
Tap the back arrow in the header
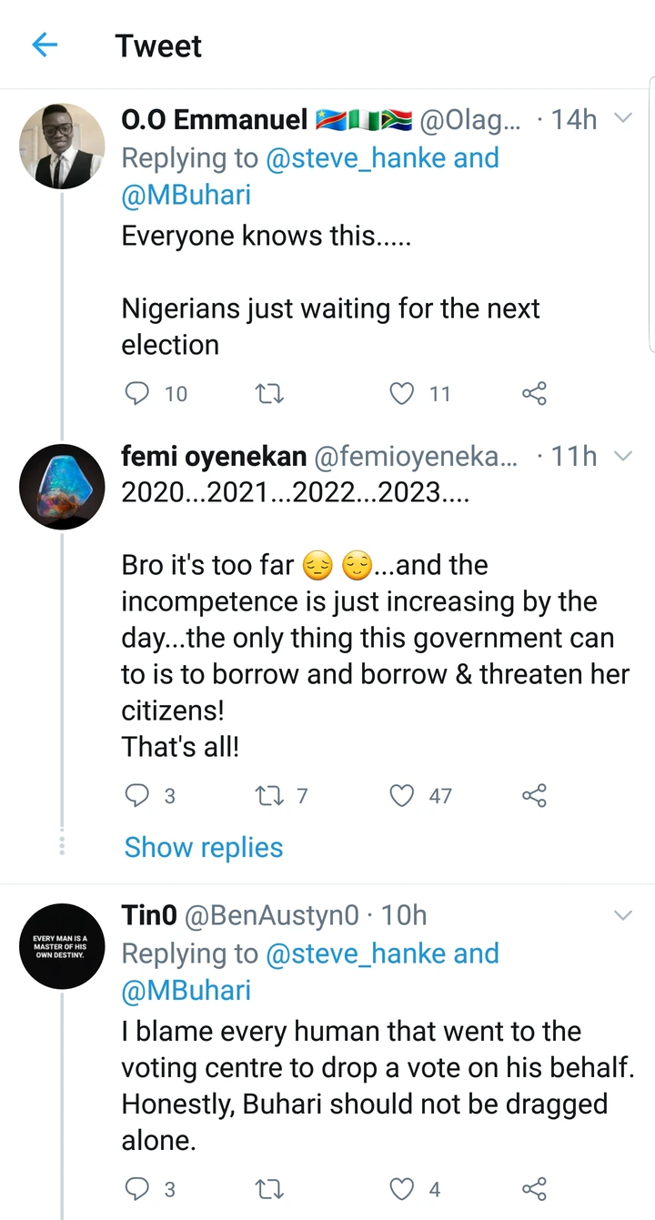45,45
